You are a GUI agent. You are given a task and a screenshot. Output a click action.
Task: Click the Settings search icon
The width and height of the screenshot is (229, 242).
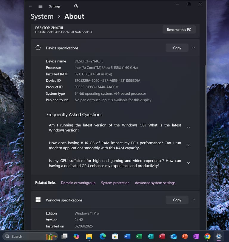pyautogui.click(x=76, y=6)
